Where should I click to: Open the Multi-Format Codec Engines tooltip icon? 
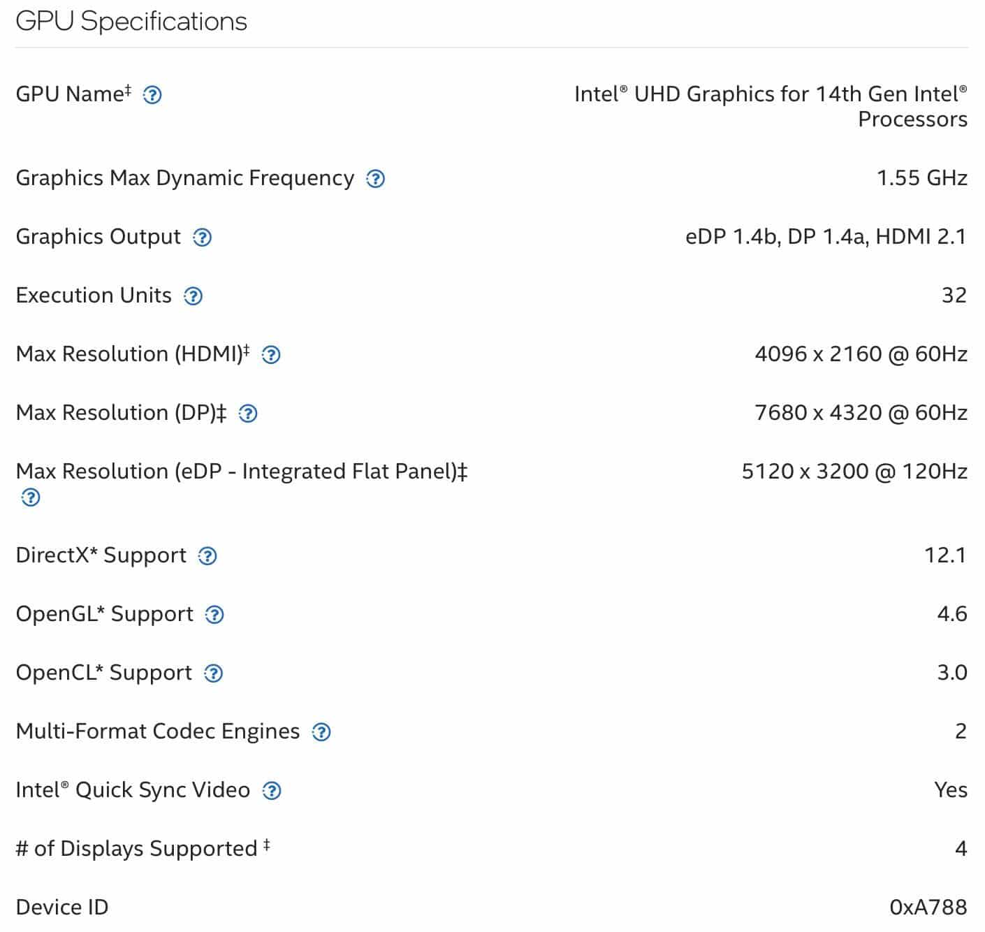pos(321,732)
